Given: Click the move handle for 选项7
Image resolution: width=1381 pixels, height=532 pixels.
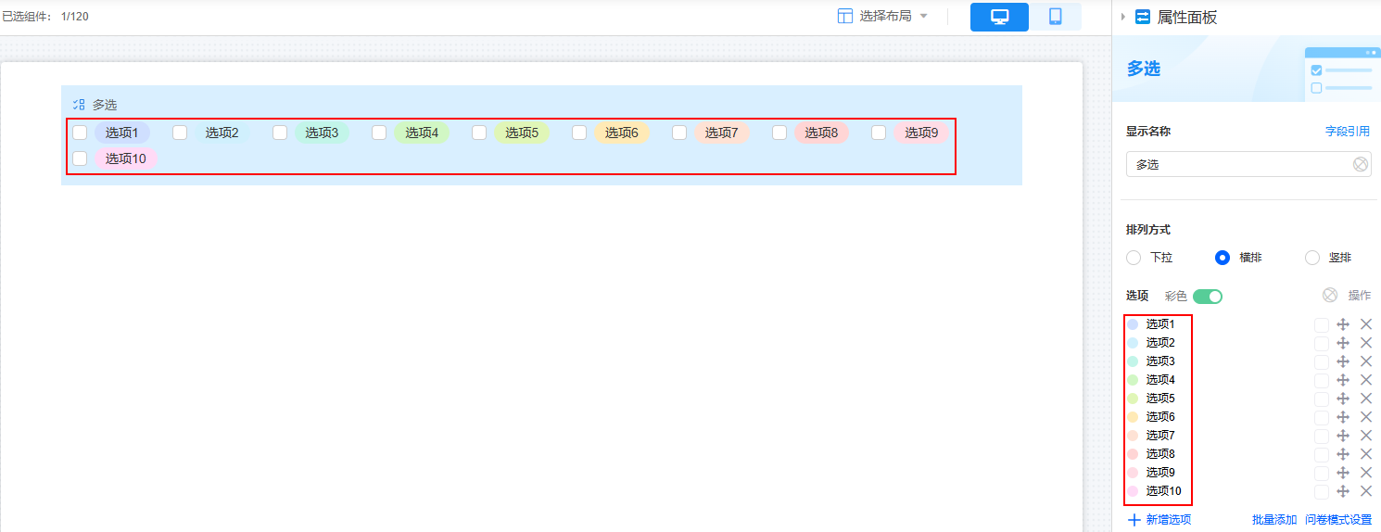Looking at the screenshot, I should coord(1343,436).
